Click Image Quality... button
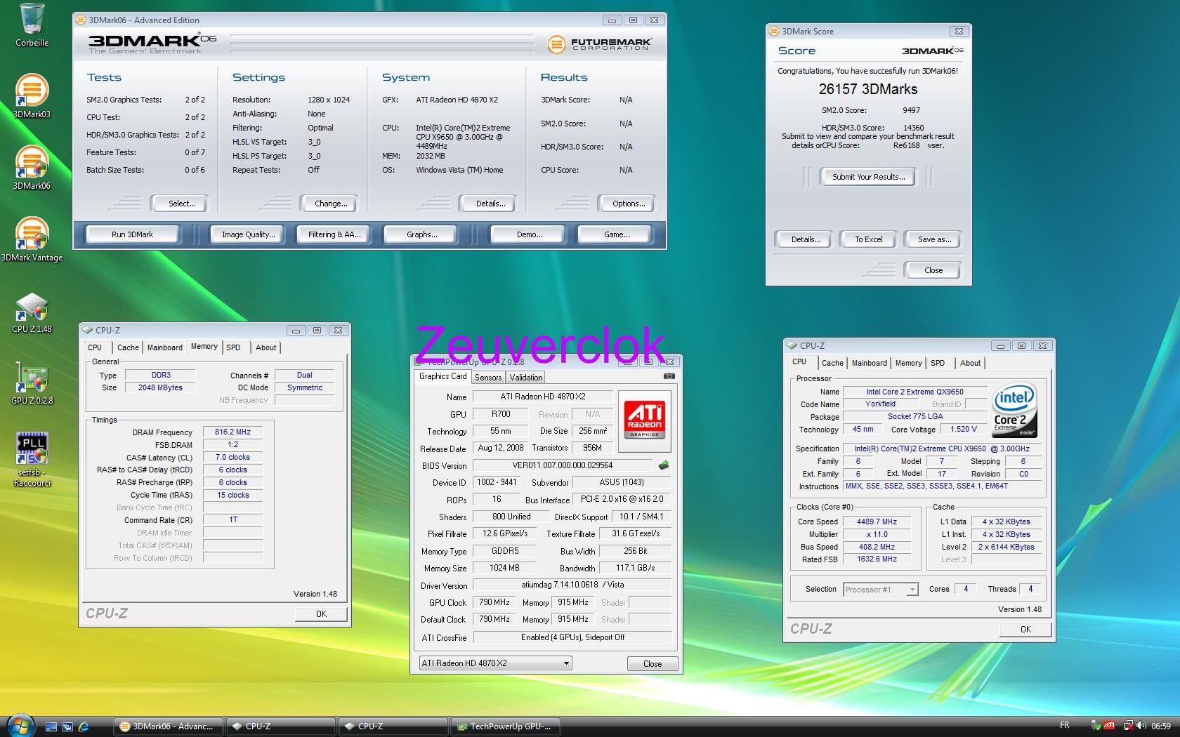This screenshot has width=1180, height=737. coord(248,234)
